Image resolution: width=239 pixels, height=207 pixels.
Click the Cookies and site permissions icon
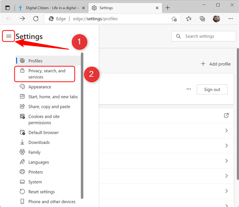[22, 116]
